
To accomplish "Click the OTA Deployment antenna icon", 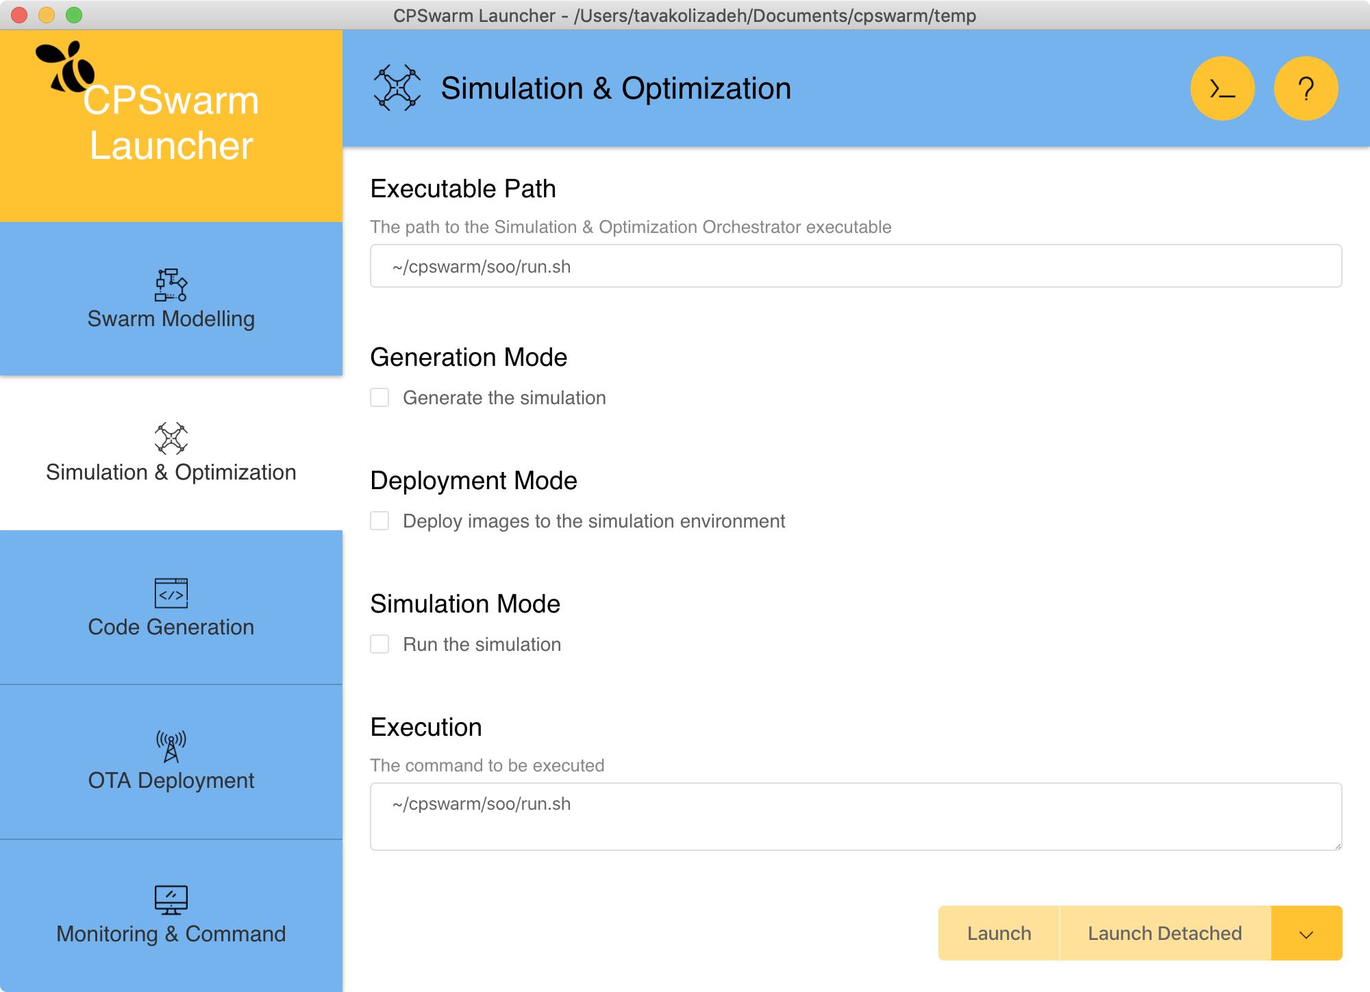I will 171,747.
